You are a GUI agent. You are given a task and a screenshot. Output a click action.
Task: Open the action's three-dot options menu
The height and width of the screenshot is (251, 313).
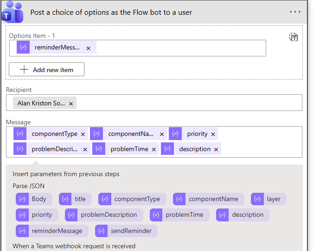tap(295, 12)
